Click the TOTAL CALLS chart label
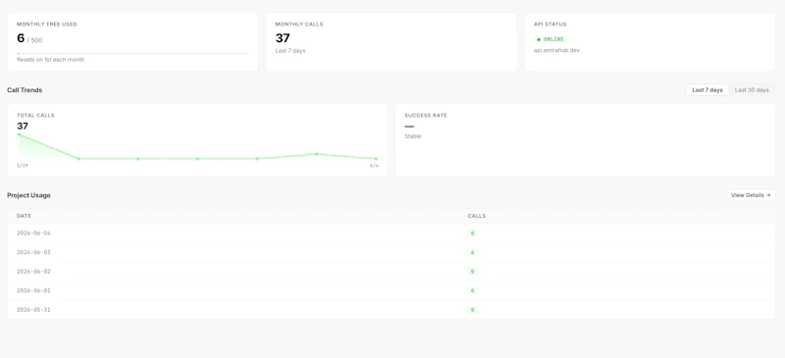 click(35, 115)
